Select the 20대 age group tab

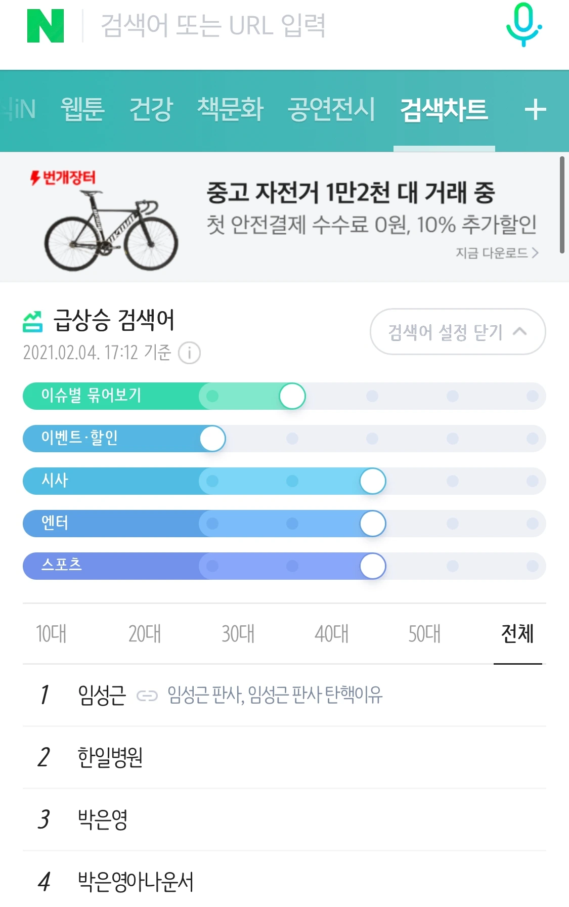click(x=145, y=633)
